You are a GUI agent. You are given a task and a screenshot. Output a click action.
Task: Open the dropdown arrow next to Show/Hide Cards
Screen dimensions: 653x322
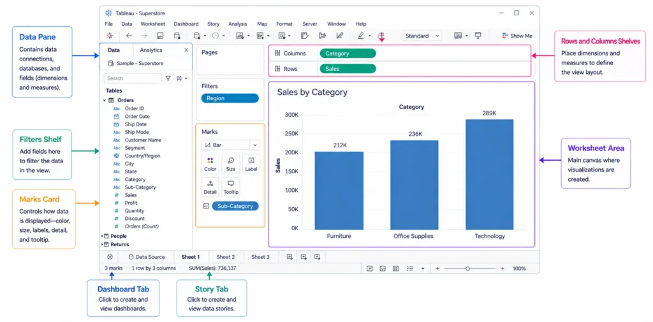click(466, 36)
